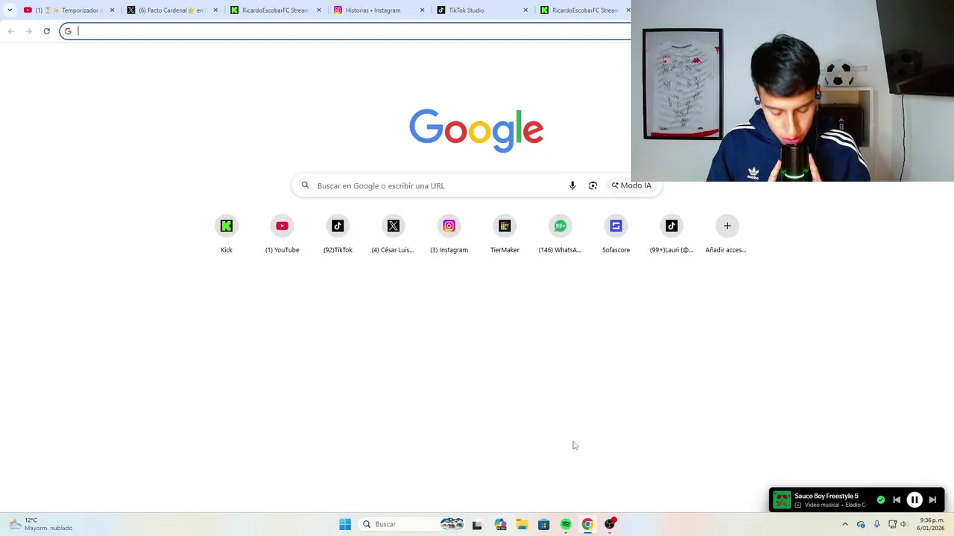Close the TikTok Studio tab
Image resolution: width=954 pixels, height=536 pixels.
pos(525,10)
